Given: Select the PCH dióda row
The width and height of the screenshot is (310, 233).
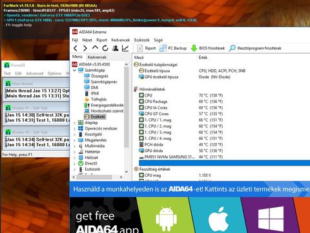Looking at the screenshot, I should 224,144.
